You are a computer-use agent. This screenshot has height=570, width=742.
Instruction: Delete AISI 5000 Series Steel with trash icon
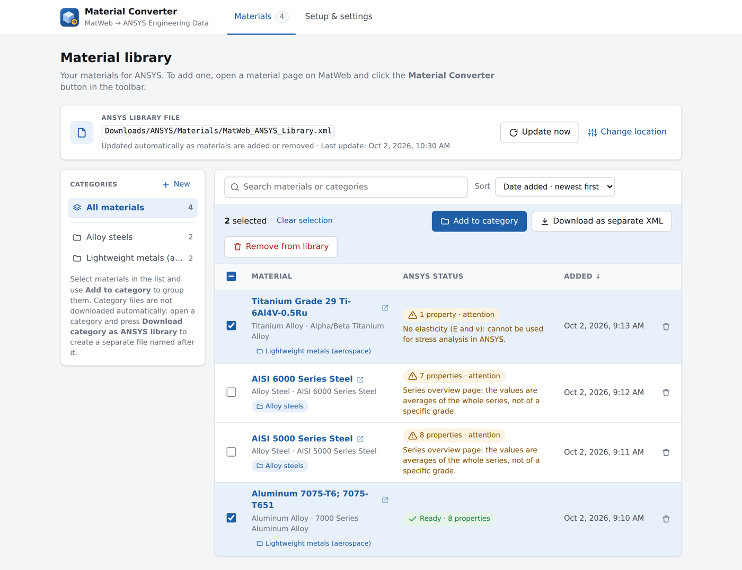(x=666, y=452)
